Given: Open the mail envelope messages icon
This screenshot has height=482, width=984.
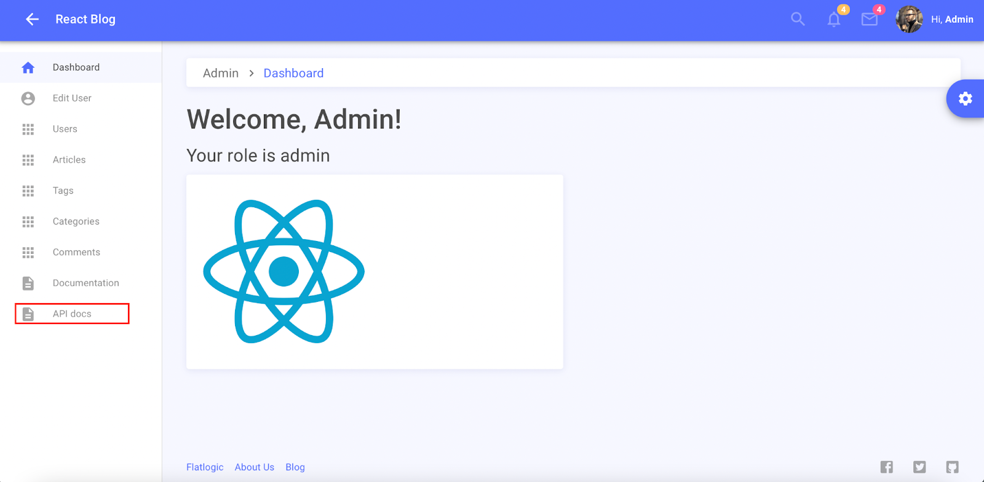Looking at the screenshot, I should coord(870,20).
